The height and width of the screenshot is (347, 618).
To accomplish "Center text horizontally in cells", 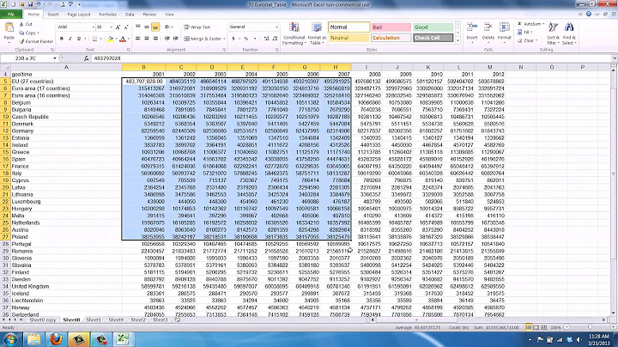I will [147, 39].
